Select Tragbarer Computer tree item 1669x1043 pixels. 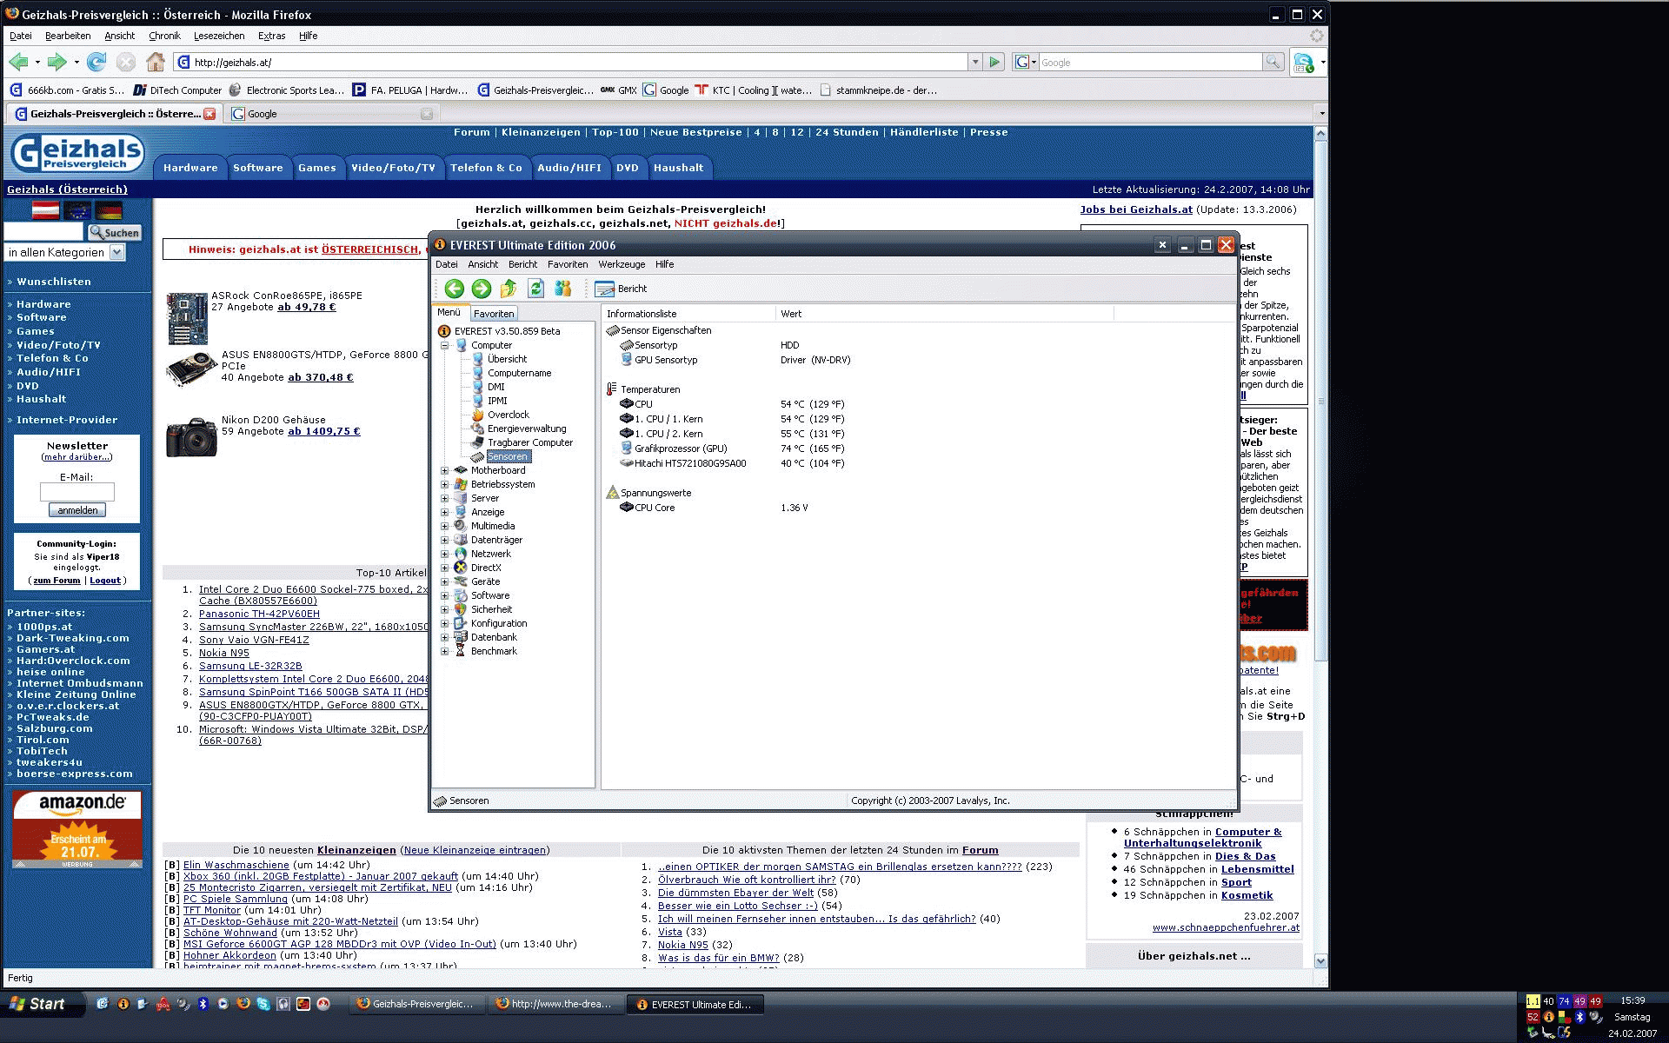click(529, 442)
